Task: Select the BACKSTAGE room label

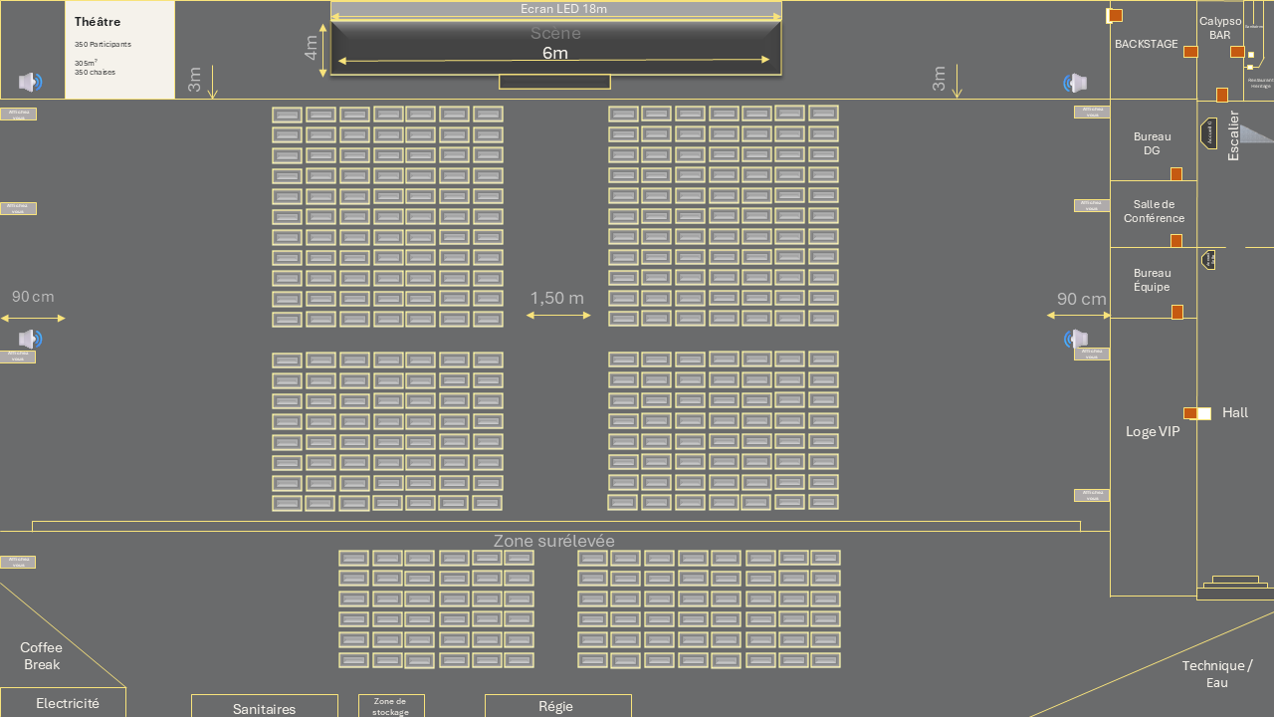Action: point(1147,44)
